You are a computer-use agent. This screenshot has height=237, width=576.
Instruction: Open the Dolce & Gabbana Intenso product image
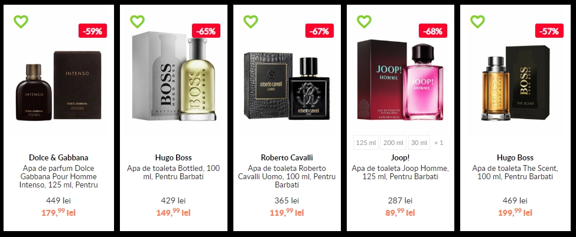coord(58,85)
